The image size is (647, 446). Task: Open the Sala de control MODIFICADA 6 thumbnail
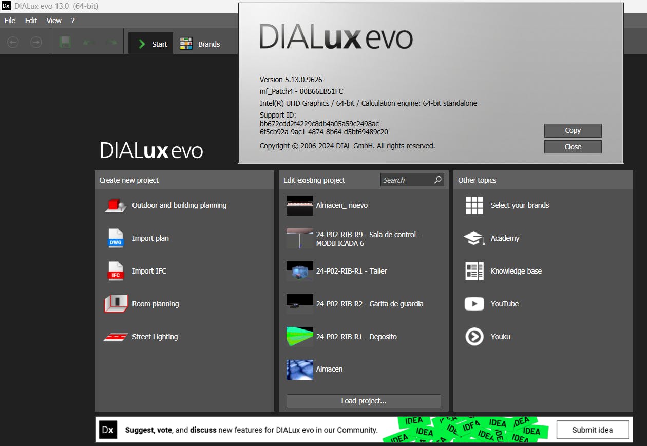coord(300,239)
